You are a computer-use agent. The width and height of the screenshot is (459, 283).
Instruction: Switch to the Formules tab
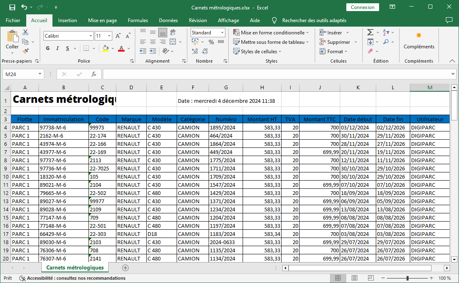point(138,20)
